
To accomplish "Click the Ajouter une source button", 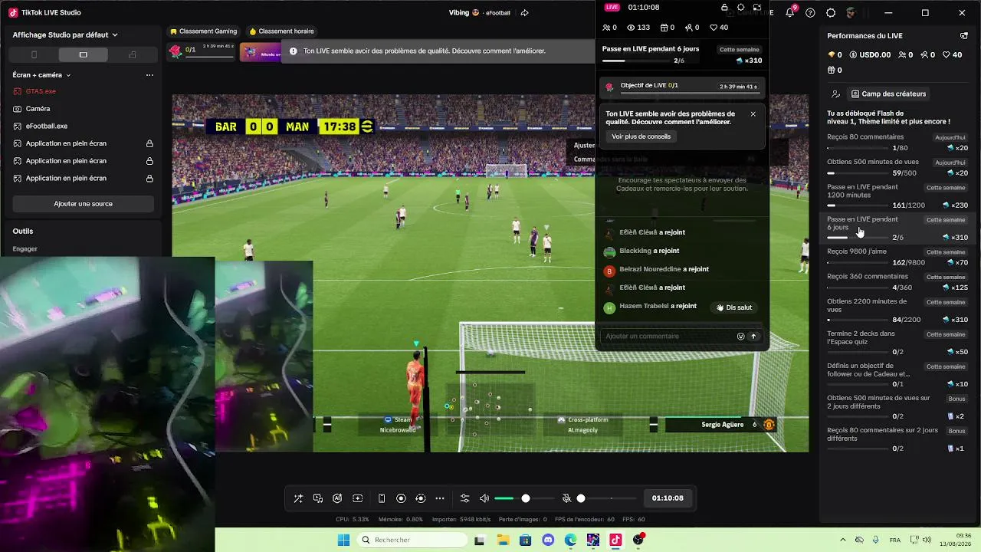I will [x=83, y=204].
